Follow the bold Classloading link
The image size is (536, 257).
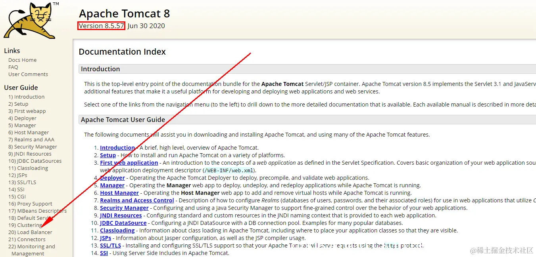tap(117, 230)
